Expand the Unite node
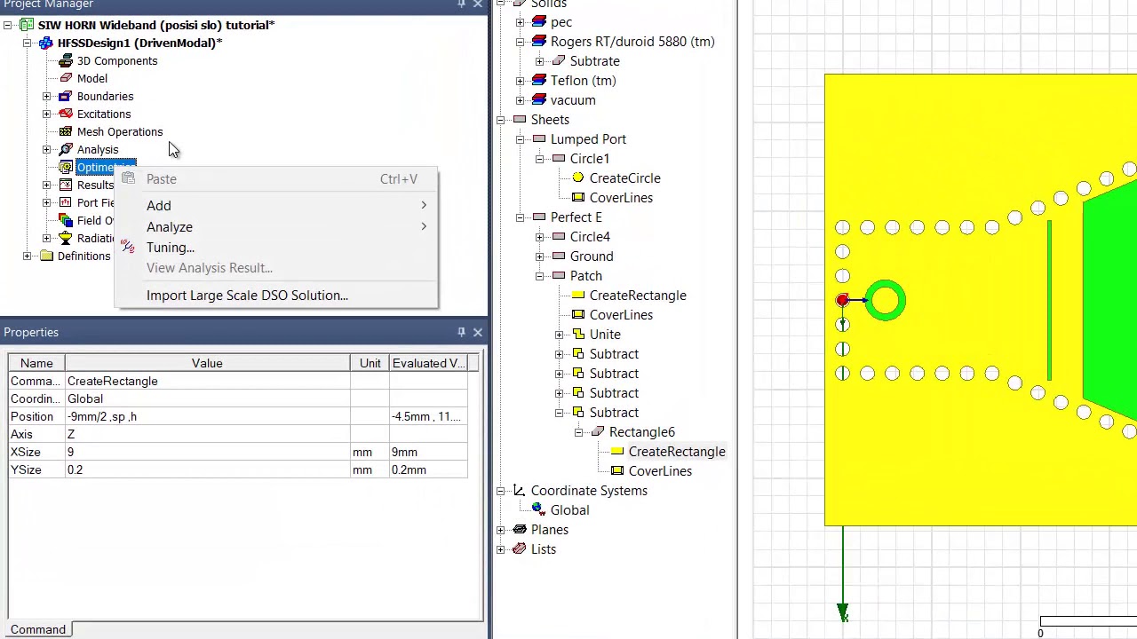This screenshot has width=1137, height=639. point(559,335)
